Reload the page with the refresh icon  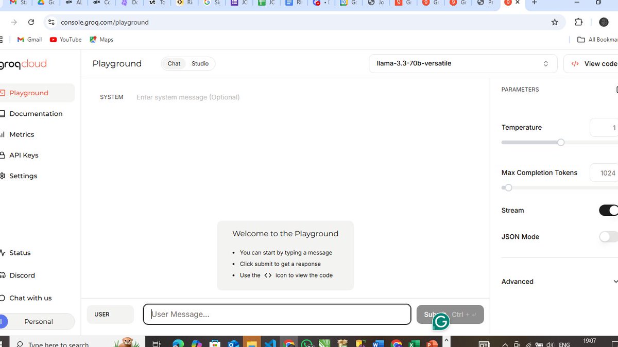click(31, 22)
